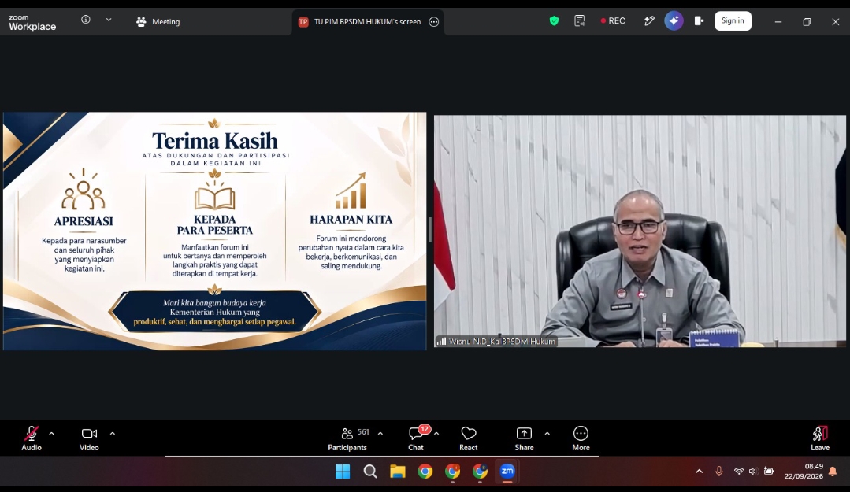Open the React heart menu
Image resolution: width=850 pixels, height=492 pixels.
[x=469, y=438]
